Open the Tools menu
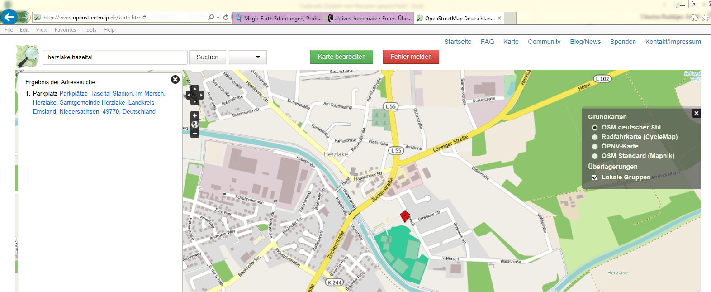 pos(90,30)
